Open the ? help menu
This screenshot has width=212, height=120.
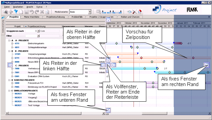coord(46,7)
